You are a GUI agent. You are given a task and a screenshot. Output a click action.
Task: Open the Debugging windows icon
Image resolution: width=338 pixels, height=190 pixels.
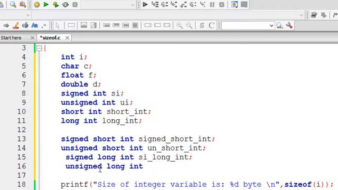pos(234,5)
